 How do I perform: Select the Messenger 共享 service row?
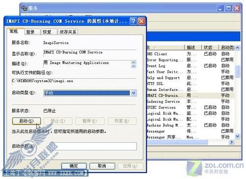point(190,137)
